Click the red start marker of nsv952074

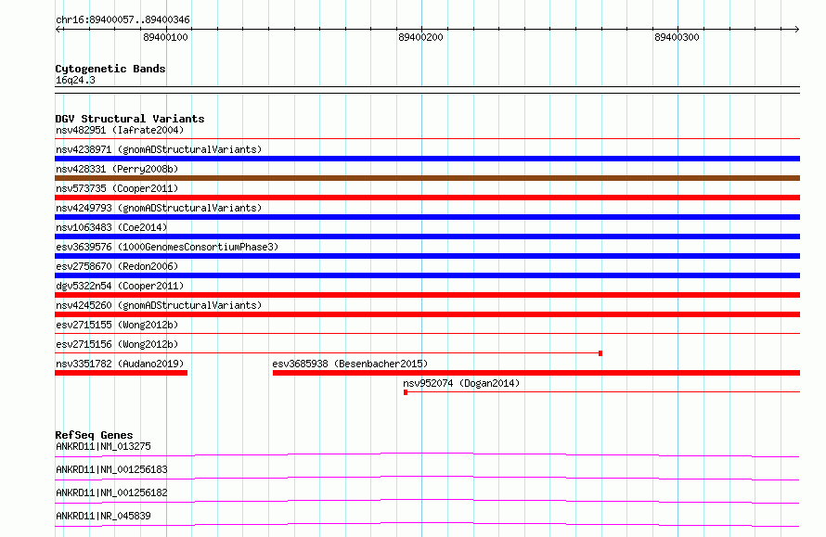coord(406,392)
